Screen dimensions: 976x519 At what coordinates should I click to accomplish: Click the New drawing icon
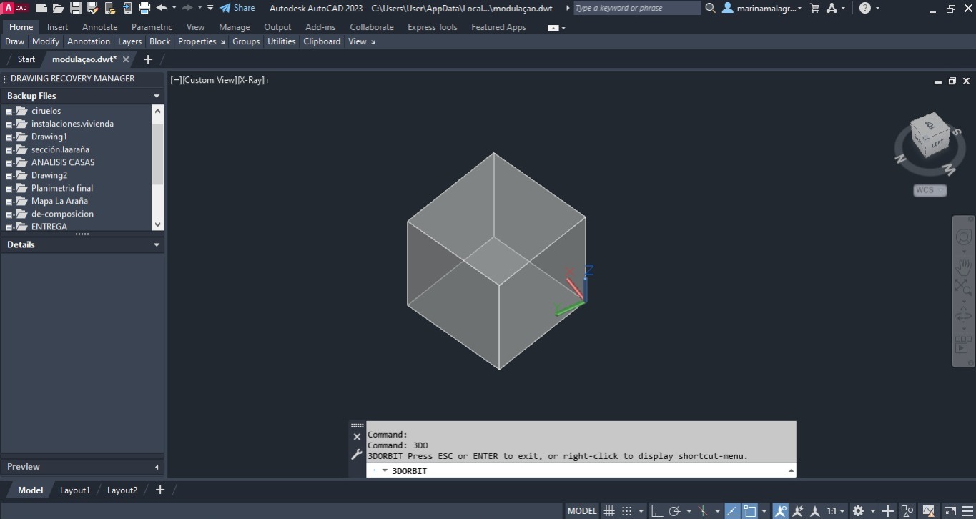(41, 8)
